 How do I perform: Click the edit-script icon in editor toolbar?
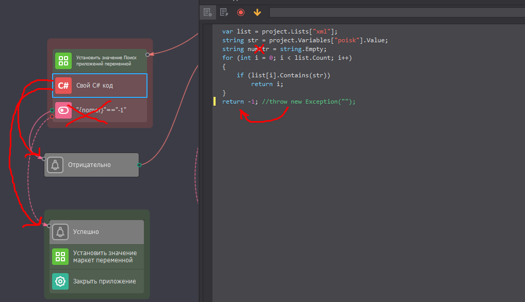click(x=224, y=12)
